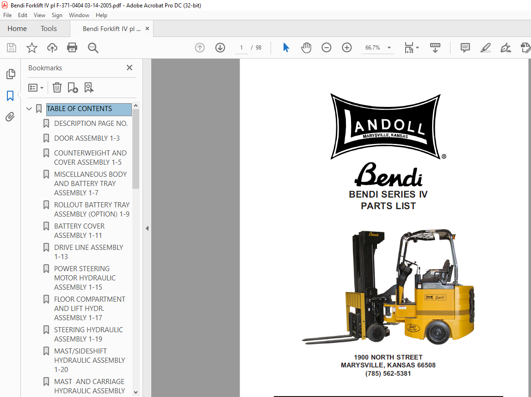Screen dimensions: 531x397
Task: Toggle the Bookmarks panel icon
Action: [x=10, y=96]
